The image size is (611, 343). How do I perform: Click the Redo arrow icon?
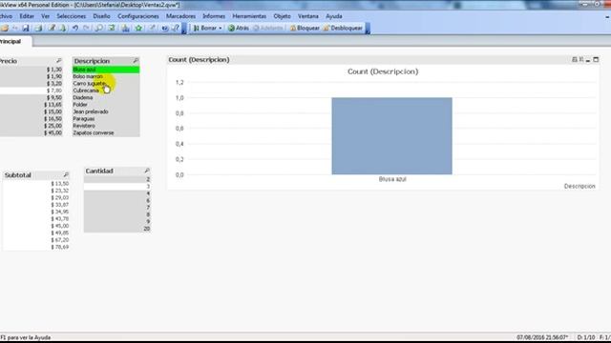[x=87, y=28]
